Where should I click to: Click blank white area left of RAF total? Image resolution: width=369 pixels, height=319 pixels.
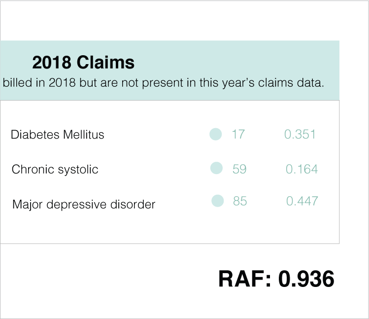(108, 279)
